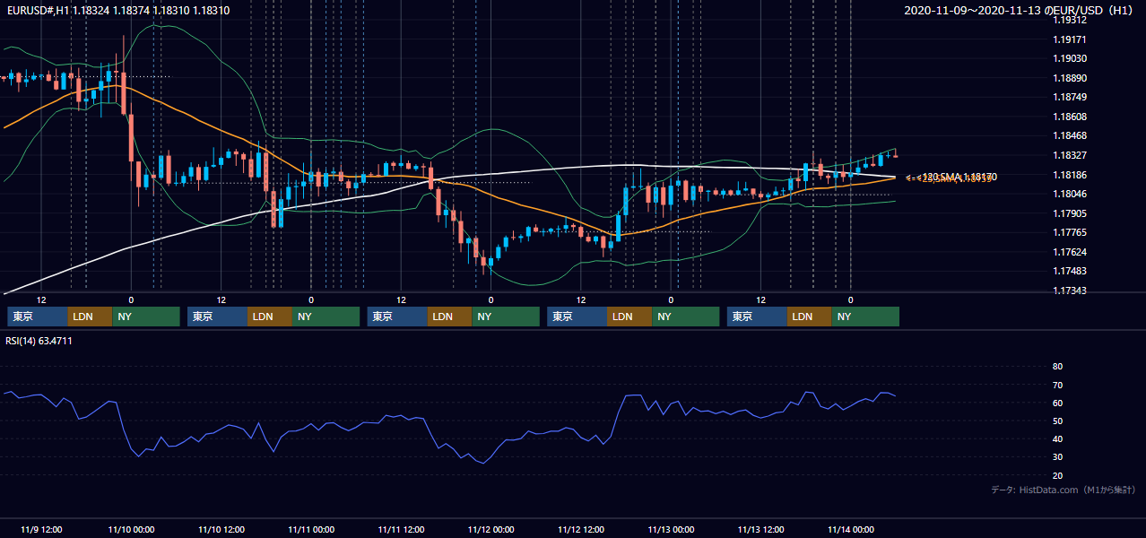Click the 東京 session block for 11/10

tap(218, 317)
